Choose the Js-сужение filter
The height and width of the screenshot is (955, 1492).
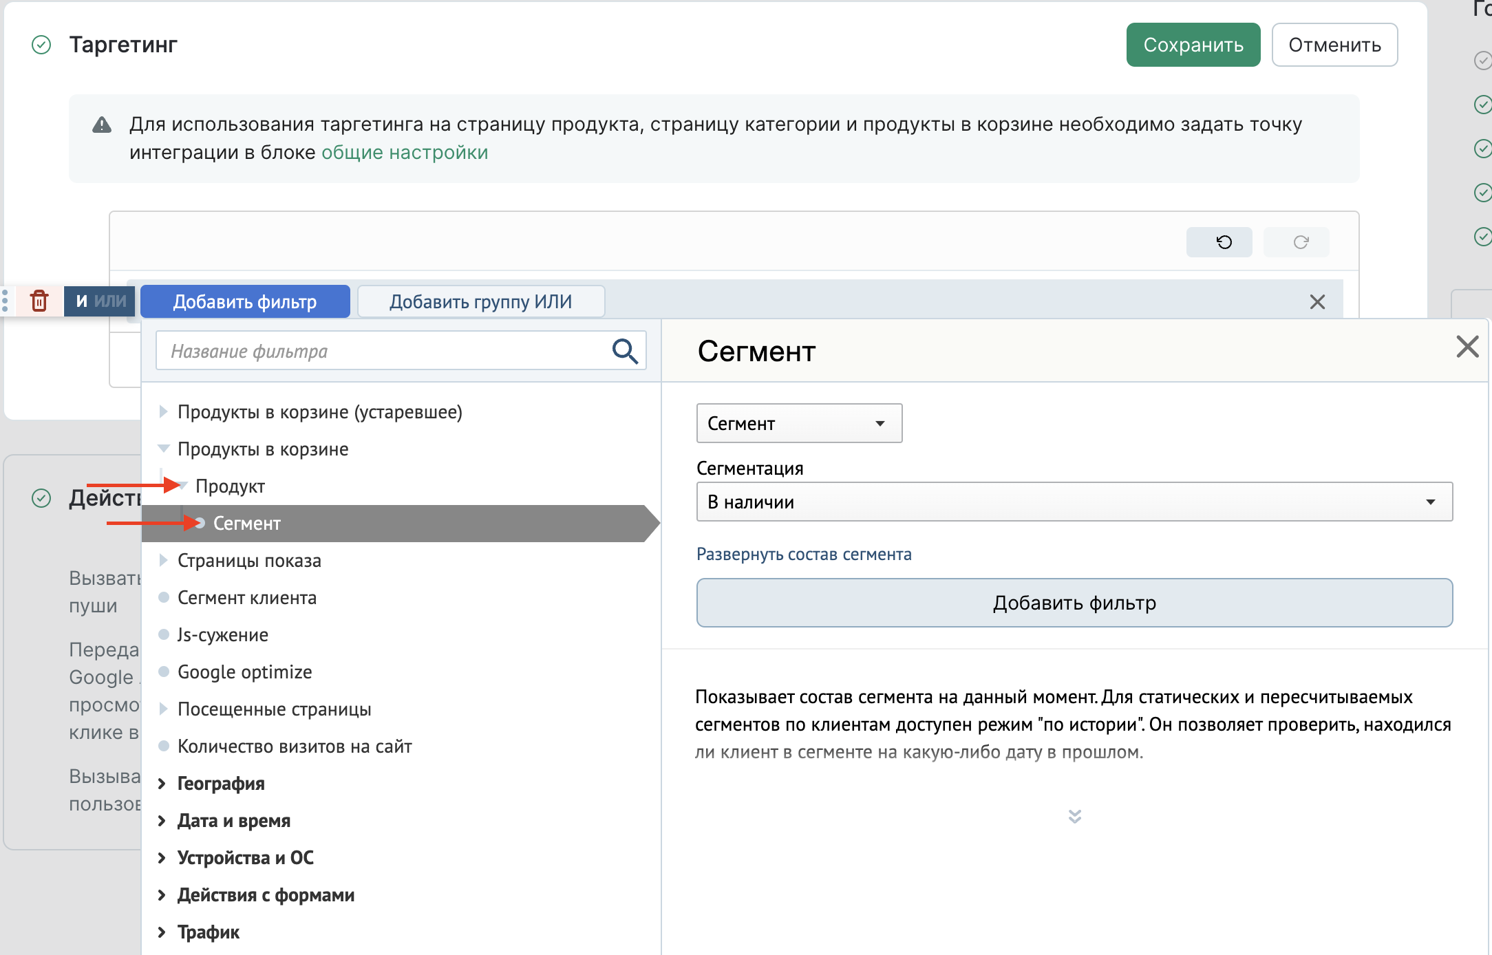click(x=223, y=634)
